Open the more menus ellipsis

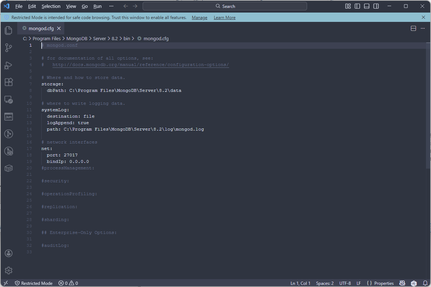(111, 6)
